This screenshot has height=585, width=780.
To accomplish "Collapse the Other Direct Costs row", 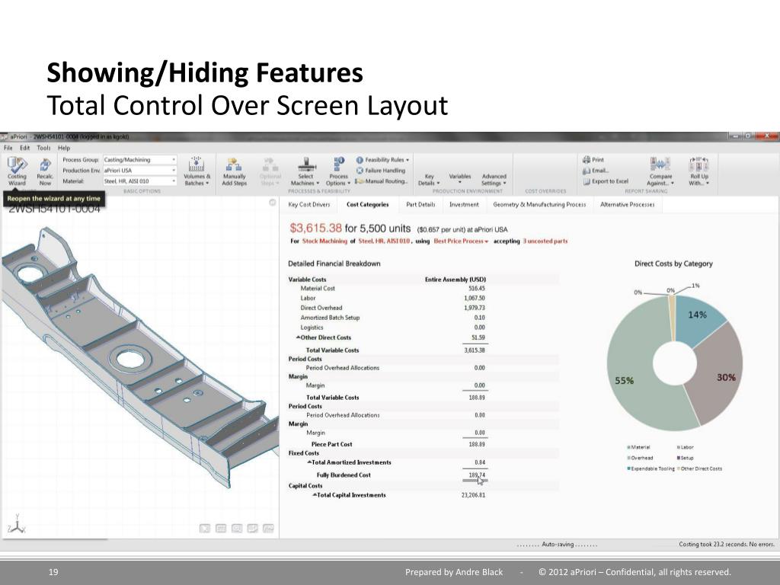I will 298,337.
